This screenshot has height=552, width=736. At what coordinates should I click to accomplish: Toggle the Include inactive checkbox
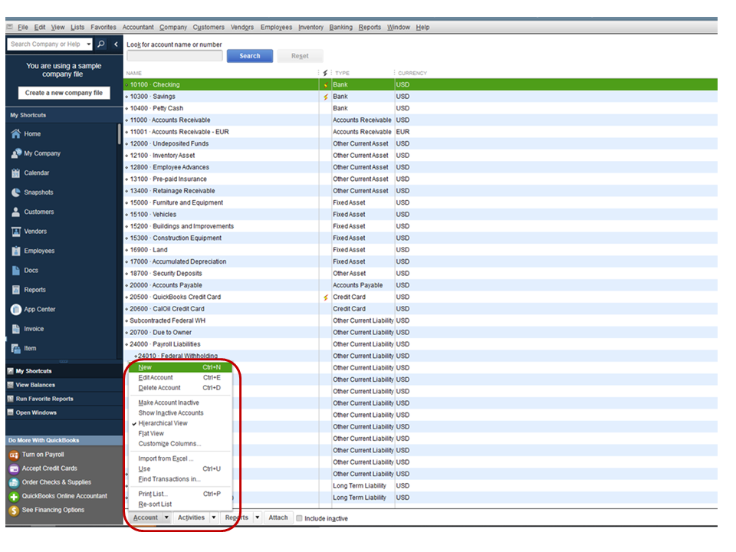[299, 518]
